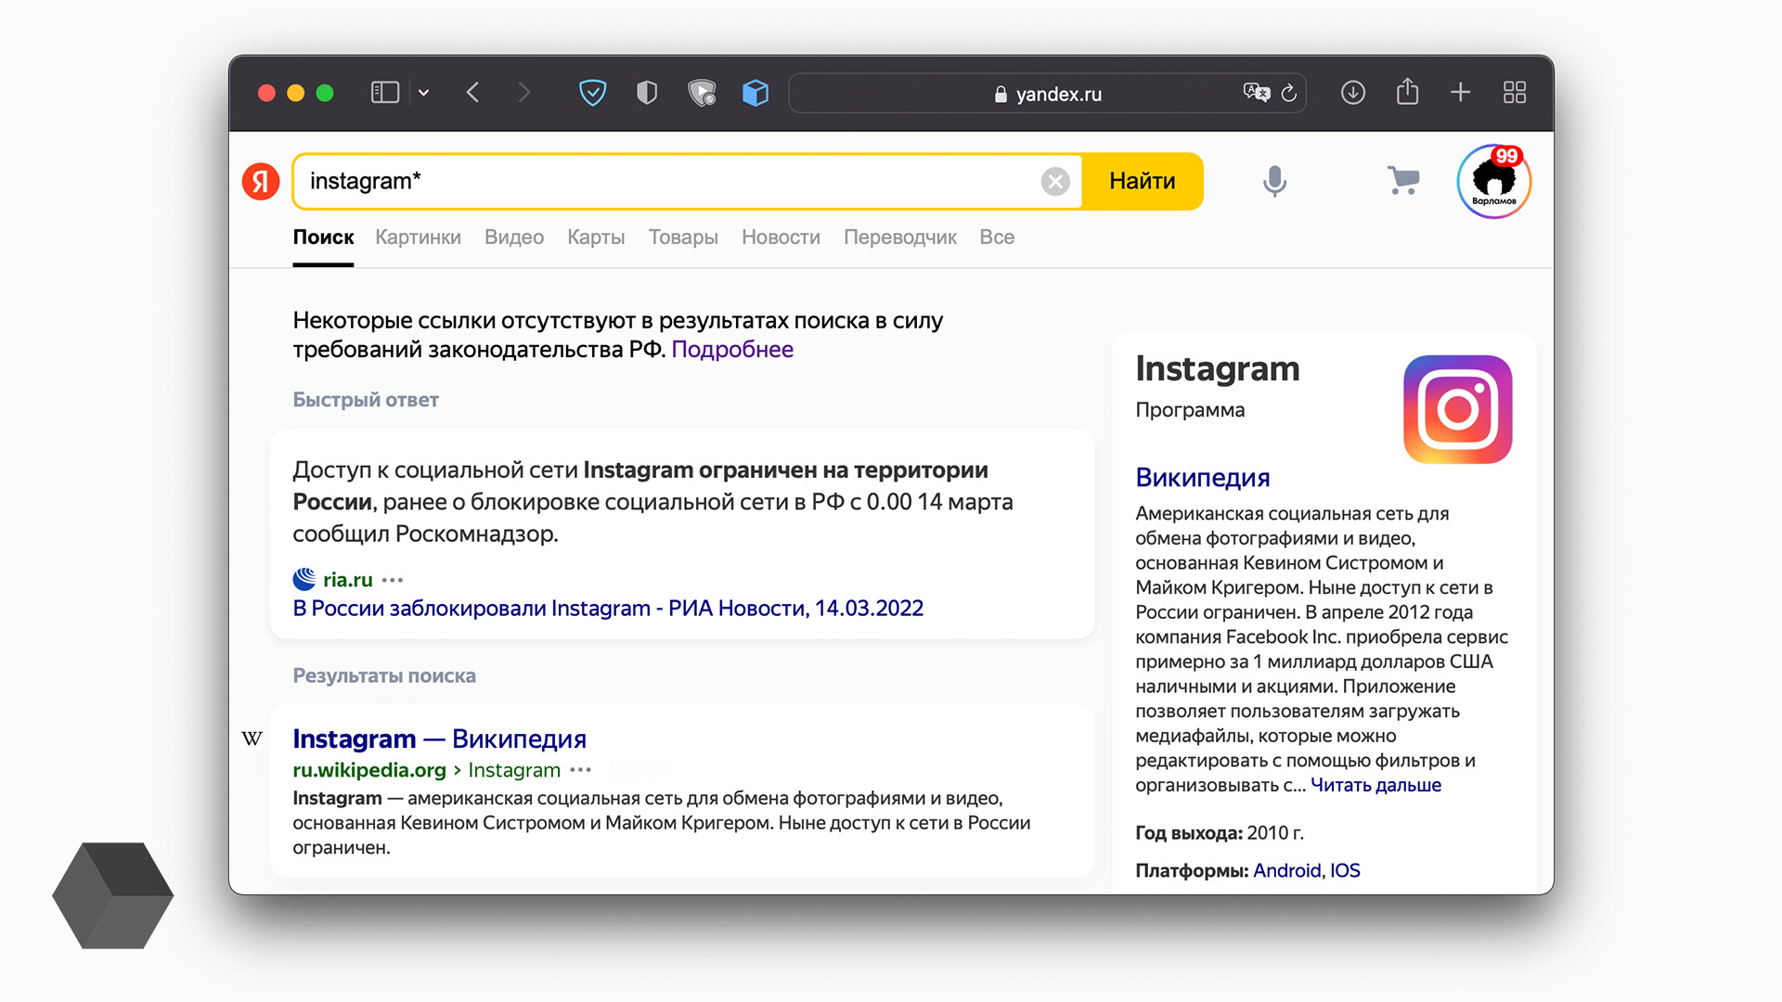1782x1002 pixels.
Task: Click the translate page icon in address bar
Action: 1257,93
